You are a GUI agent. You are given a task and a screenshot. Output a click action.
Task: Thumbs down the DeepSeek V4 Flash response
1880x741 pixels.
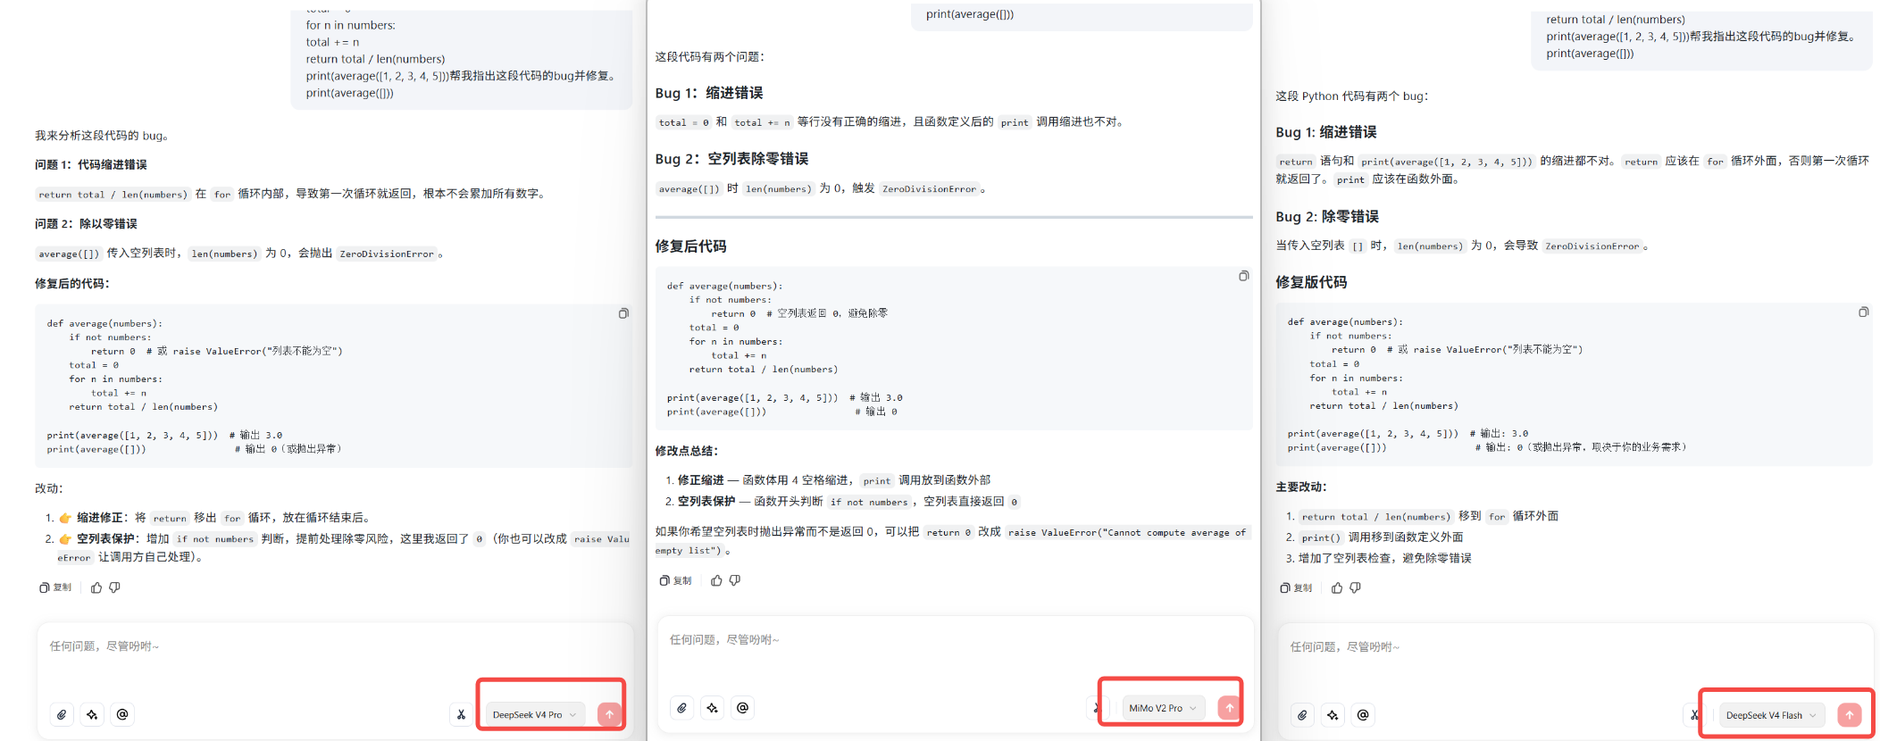click(x=1355, y=587)
